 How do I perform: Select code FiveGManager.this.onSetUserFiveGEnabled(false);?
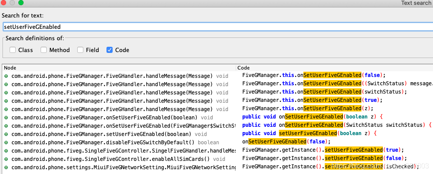[x=314, y=75]
